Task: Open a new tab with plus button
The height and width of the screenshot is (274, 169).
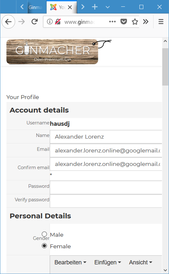Action: (x=95, y=7)
